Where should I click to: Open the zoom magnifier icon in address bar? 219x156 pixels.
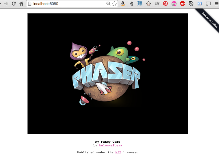(108, 4)
